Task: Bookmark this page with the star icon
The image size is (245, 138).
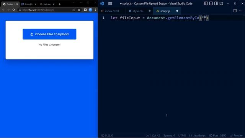Action: pyautogui.click(x=79, y=10)
